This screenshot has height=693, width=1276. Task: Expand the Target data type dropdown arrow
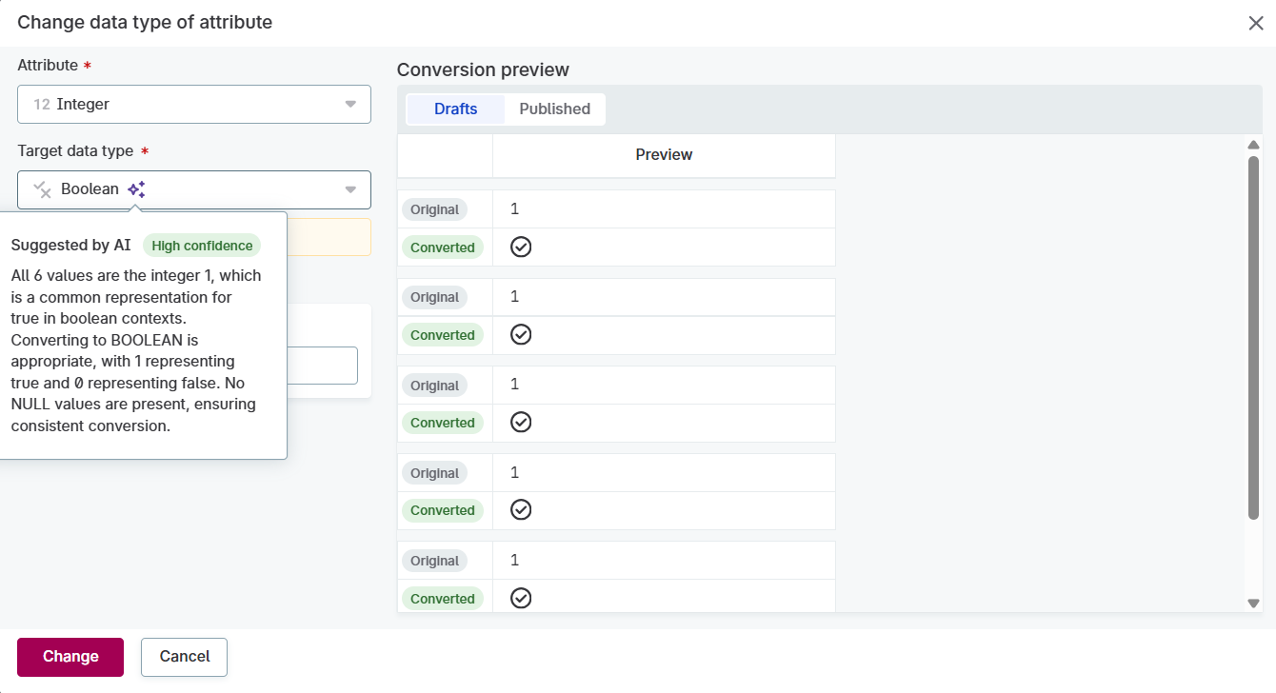(350, 189)
